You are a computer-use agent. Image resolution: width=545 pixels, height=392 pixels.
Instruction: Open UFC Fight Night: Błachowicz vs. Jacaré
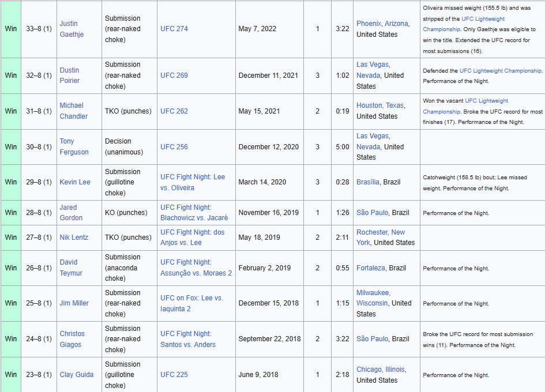(194, 213)
